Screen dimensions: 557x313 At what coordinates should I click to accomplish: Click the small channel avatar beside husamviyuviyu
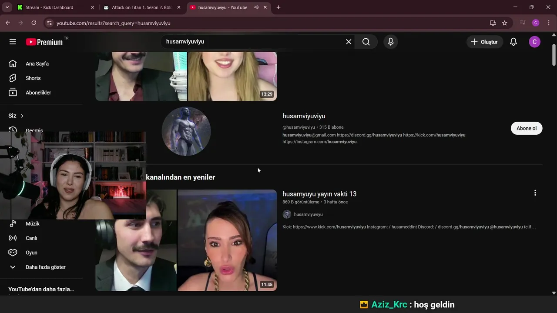coord(287,214)
